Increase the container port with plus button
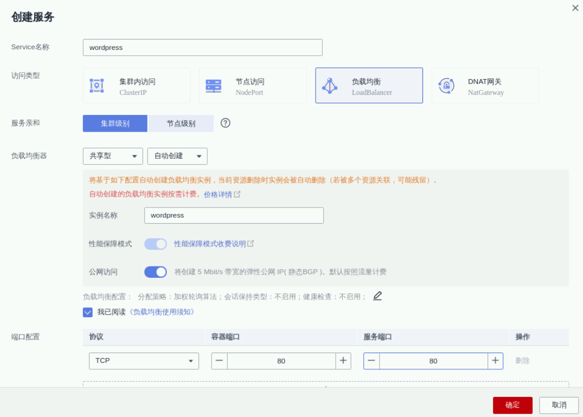 (x=343, y=361)
